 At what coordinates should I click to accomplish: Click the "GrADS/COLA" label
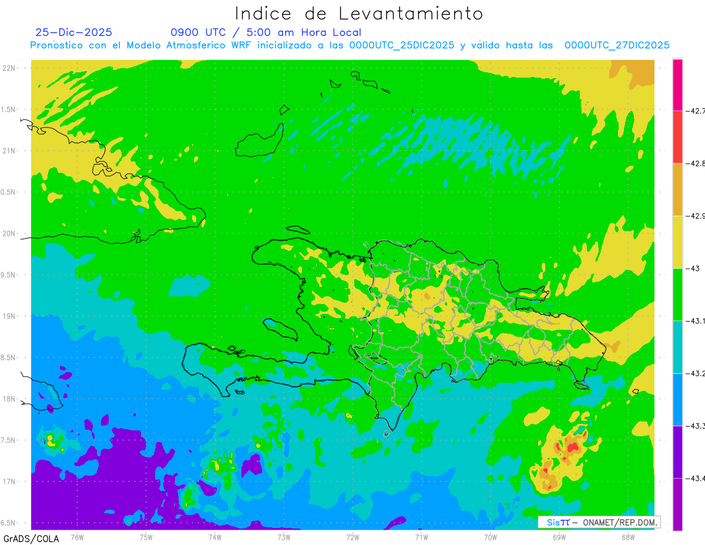(x=31, y=539)
